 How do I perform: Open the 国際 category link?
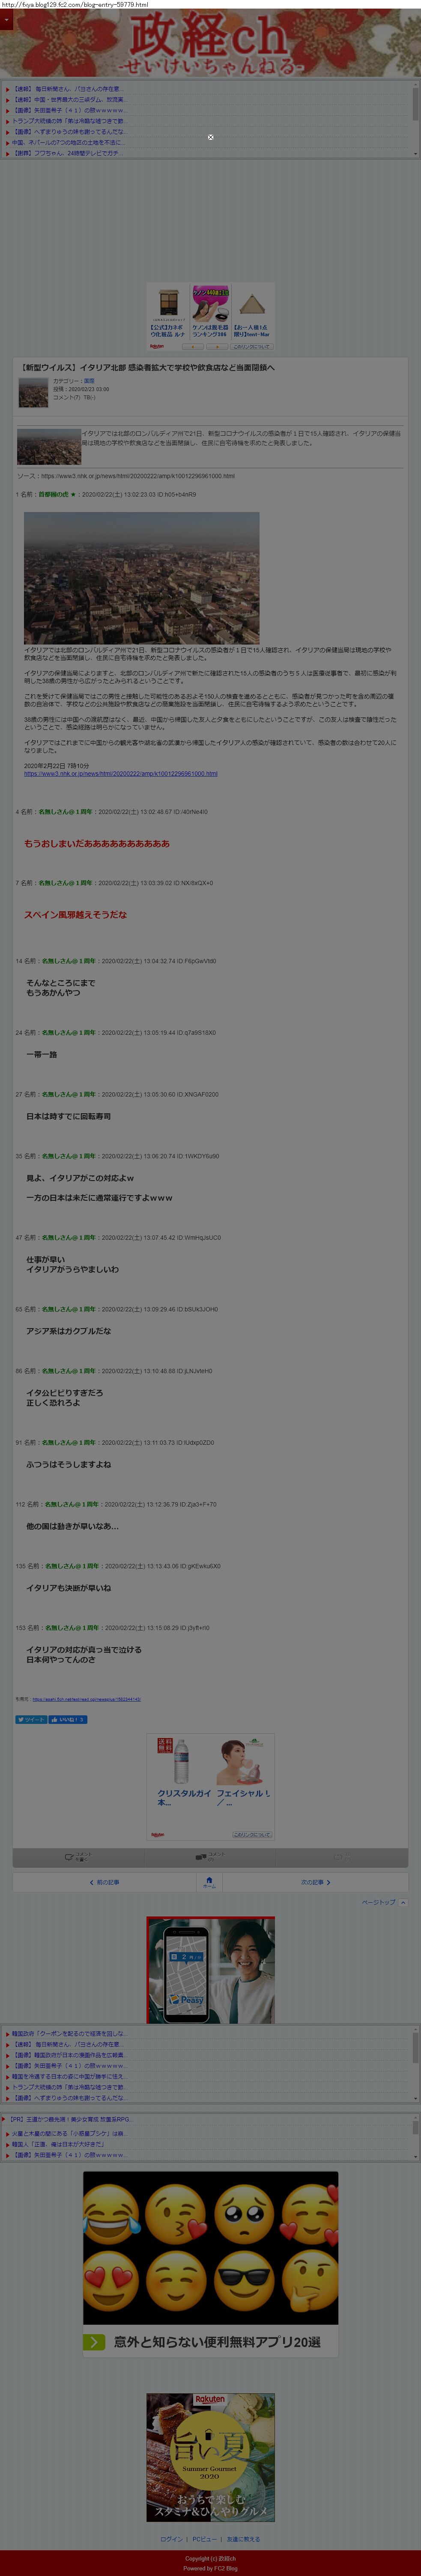(x=89, y=381)
